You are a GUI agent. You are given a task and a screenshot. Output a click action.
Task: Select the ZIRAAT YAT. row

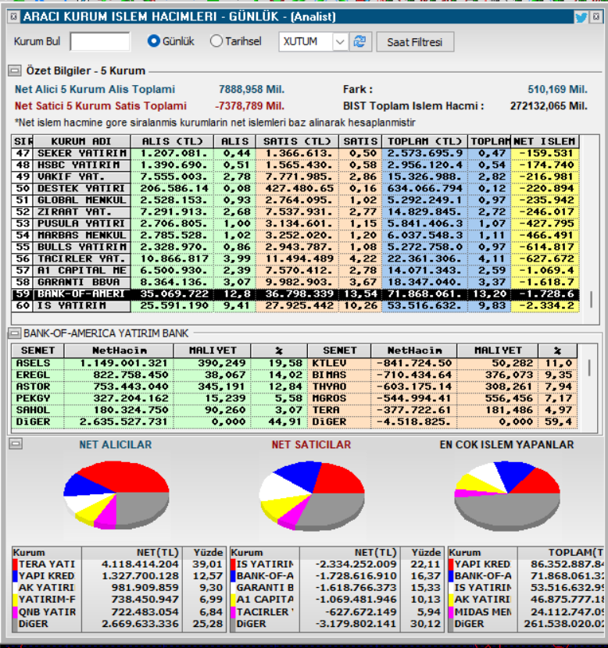(295, 212)
